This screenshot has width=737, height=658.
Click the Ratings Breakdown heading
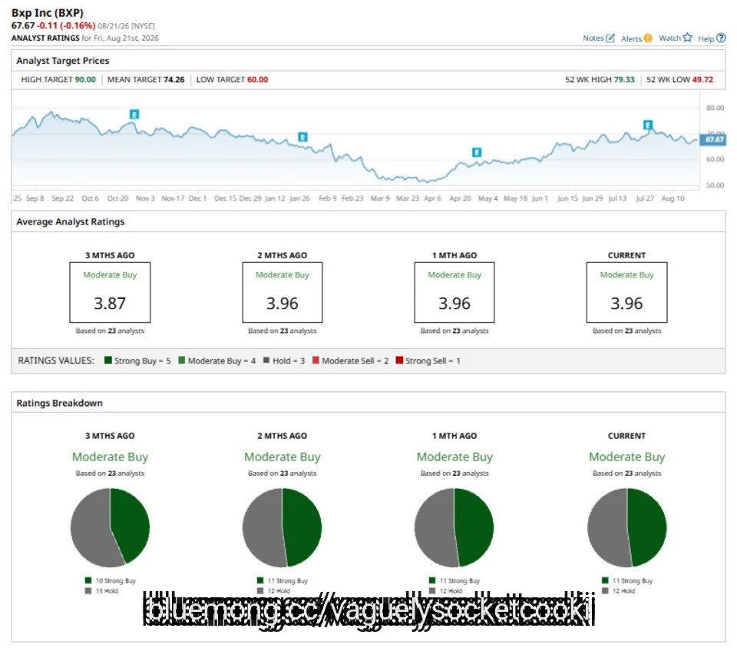tap(59, 404)
